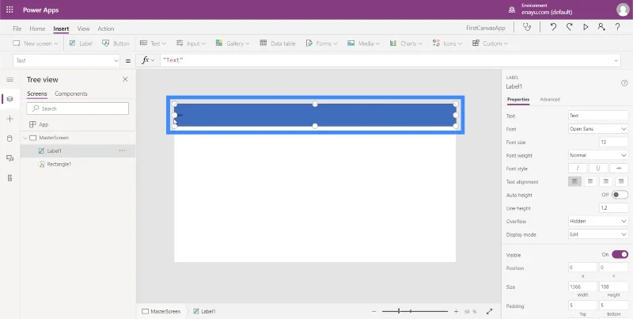
Task: Zoom in with the plus icon
Action: (457, 311)
